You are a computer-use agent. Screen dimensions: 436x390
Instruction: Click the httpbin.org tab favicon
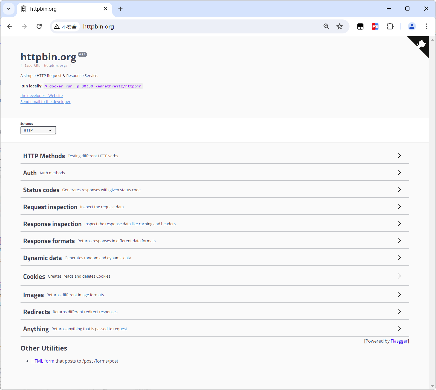click(24, 9)
